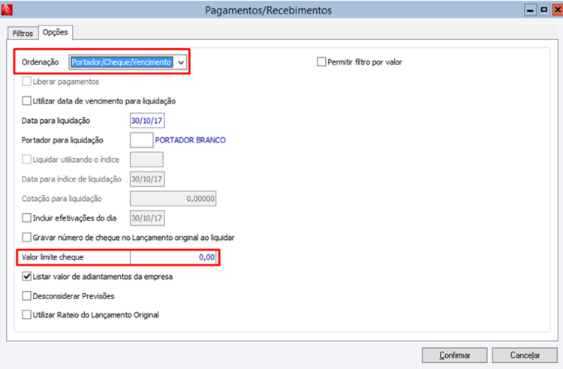
Task: Click the Valor limite cheque amount field
Action: (x=173, y=257)
